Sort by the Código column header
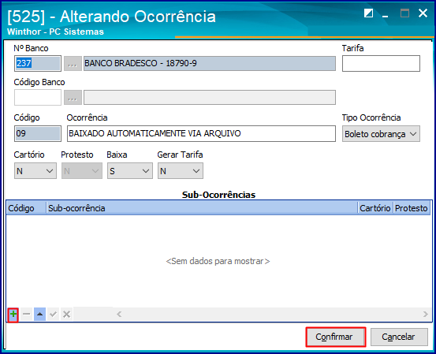Image resolution: width=436 pixels, height=354 pixels. coord(26,208)
